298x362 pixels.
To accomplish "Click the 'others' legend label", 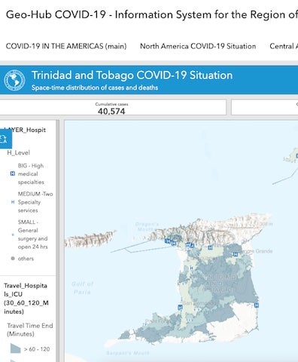I will coord(26,259).
